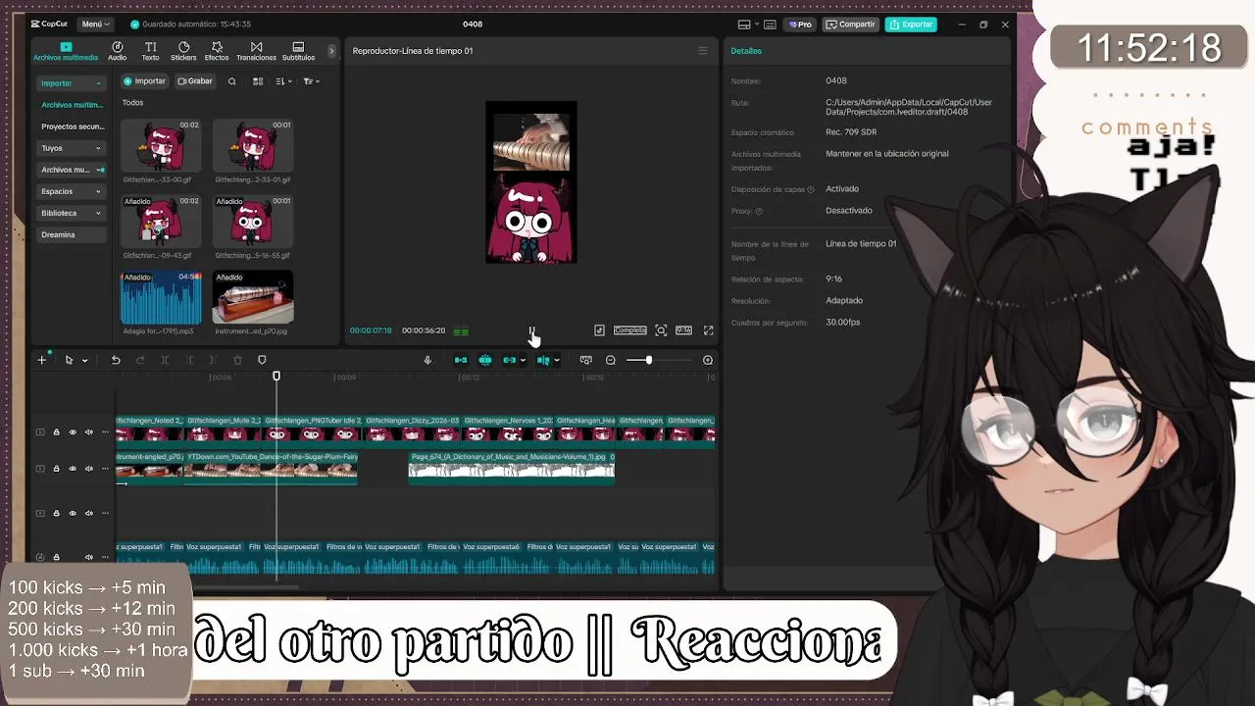This screenshot has height=706, width=1255.
Task: Select the split clip tool
Action: 165,360
